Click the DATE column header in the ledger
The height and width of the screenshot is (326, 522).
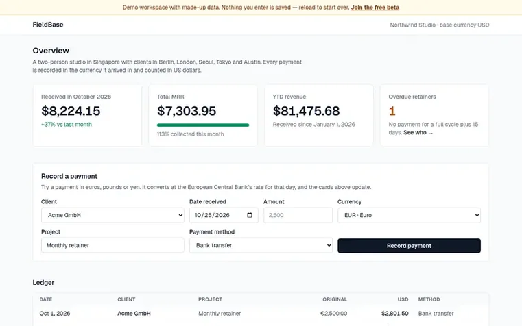(x=45, y=299)
